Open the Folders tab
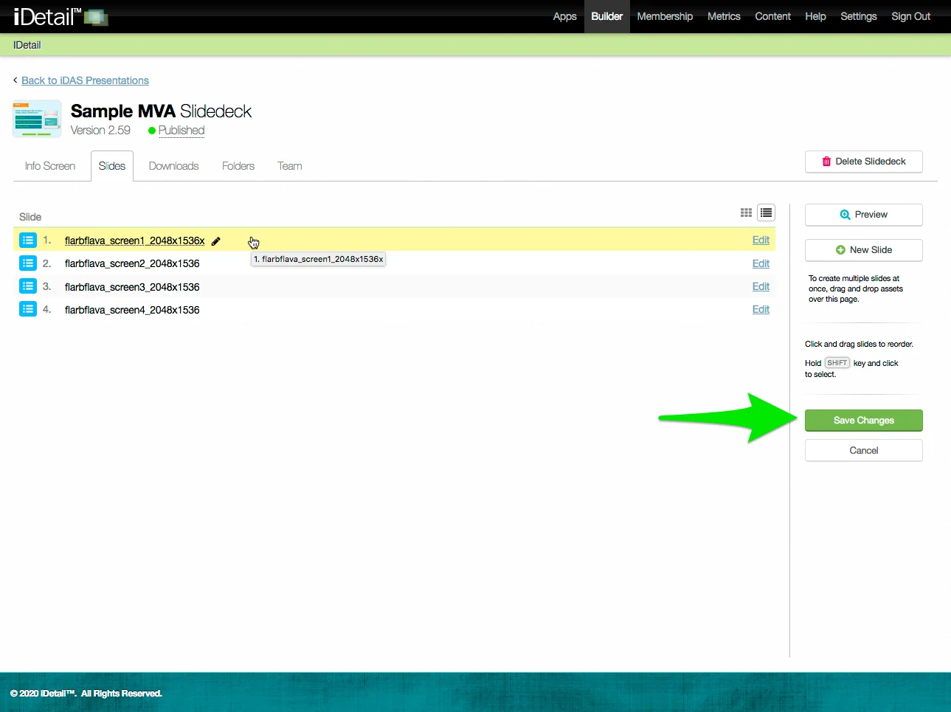 point(238,166)
